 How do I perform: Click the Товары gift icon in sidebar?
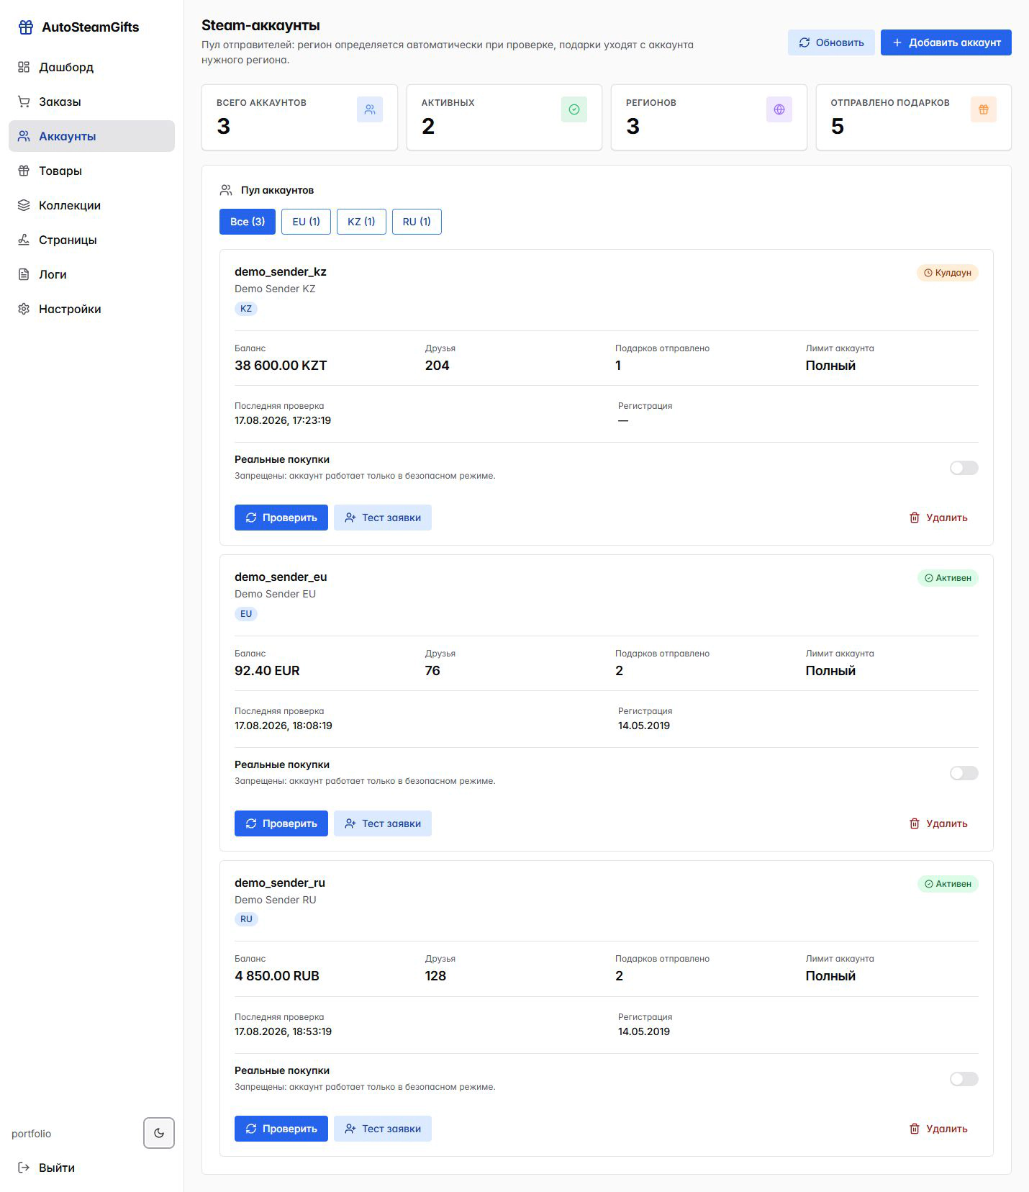(24, 171)
